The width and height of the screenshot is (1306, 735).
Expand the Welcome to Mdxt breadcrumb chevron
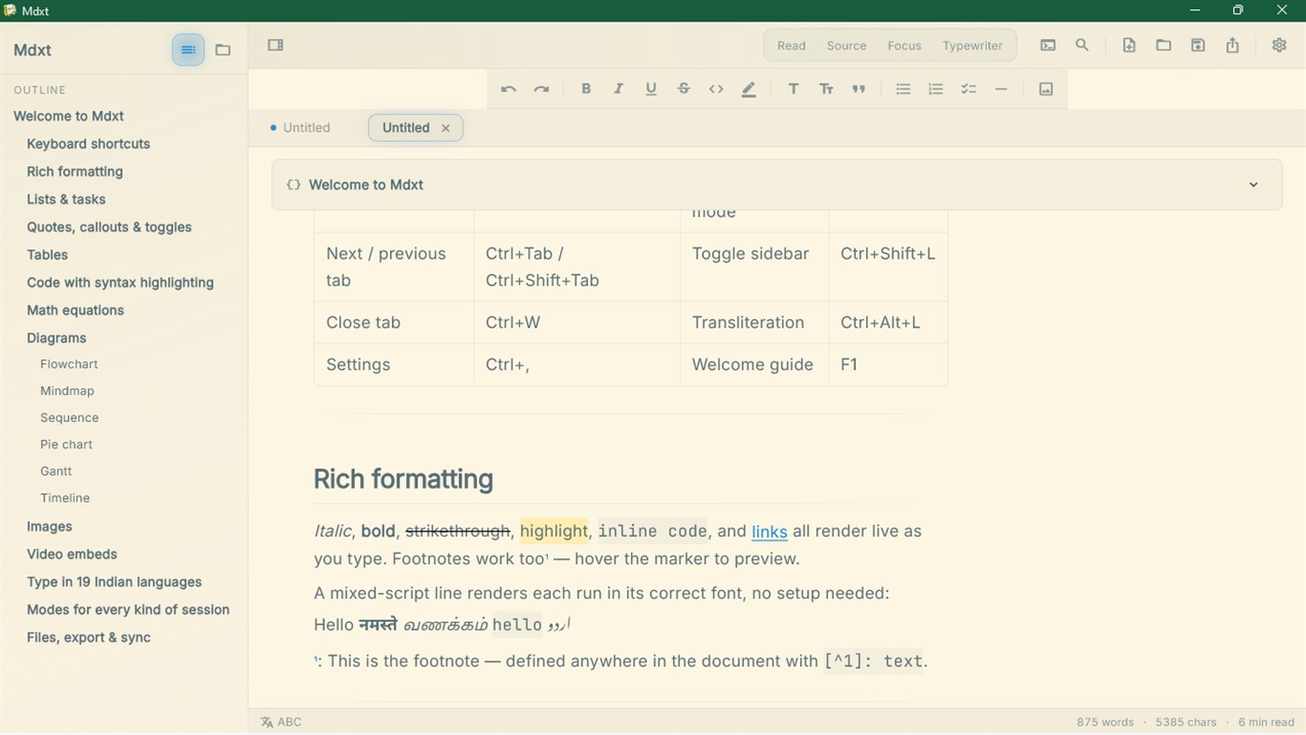(x=1254, y=185)
